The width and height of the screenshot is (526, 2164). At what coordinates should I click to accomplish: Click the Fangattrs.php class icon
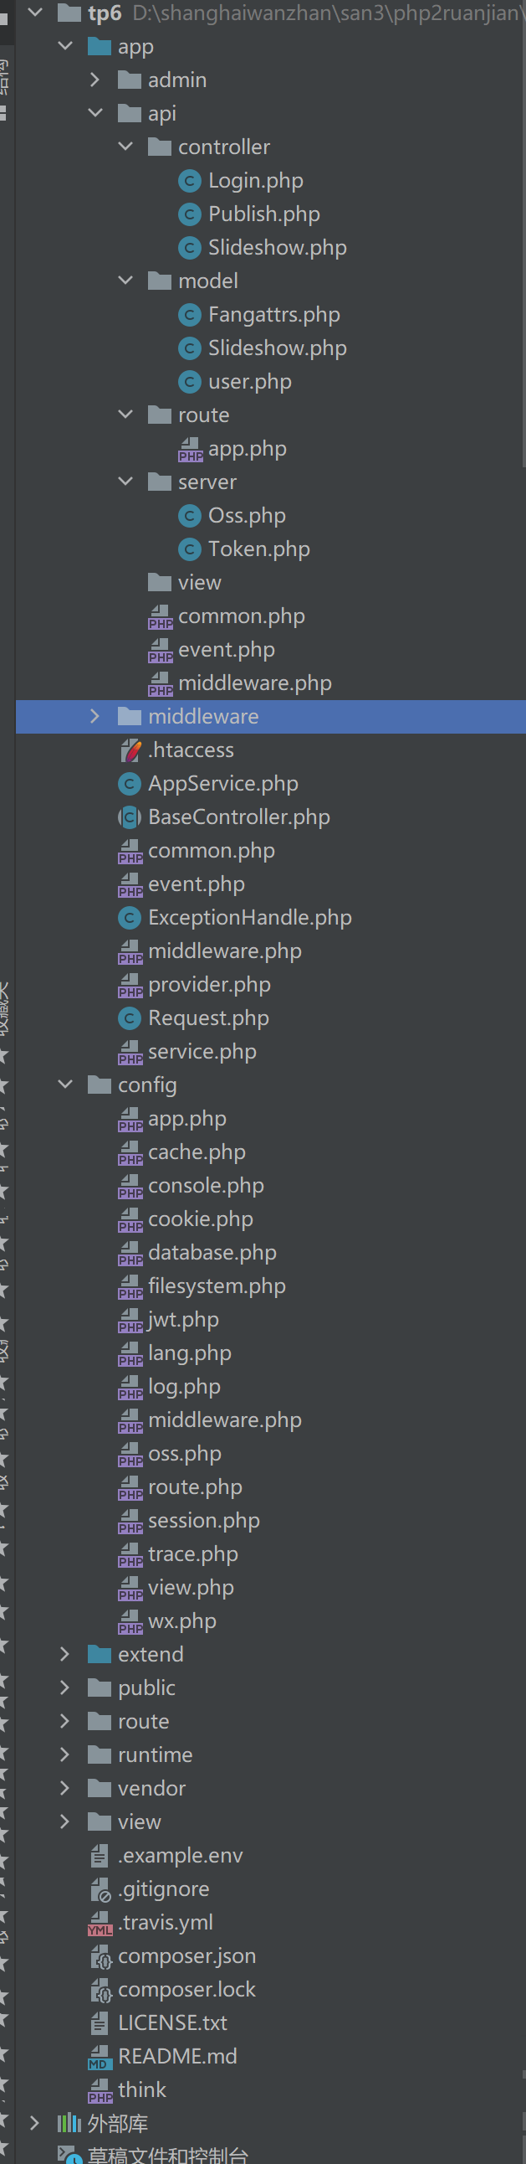point(191,314)
